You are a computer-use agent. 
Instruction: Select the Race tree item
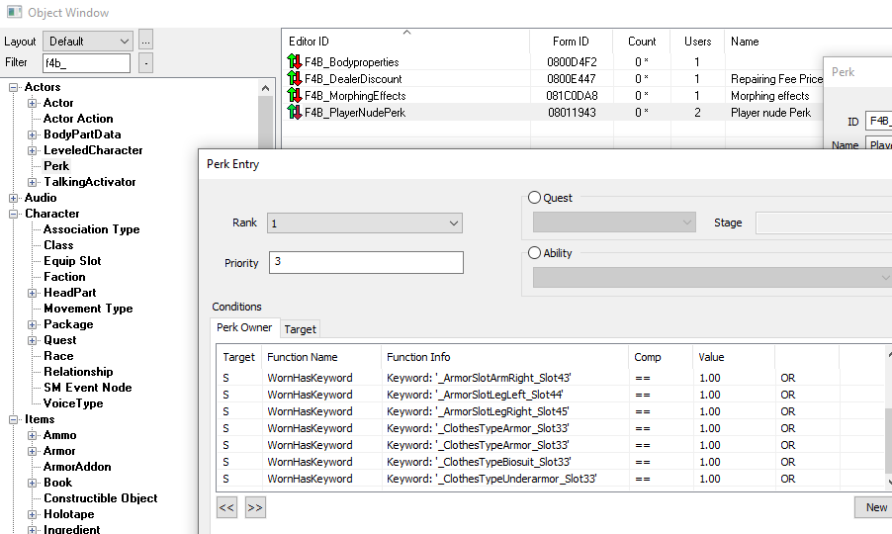coord(58,356)
